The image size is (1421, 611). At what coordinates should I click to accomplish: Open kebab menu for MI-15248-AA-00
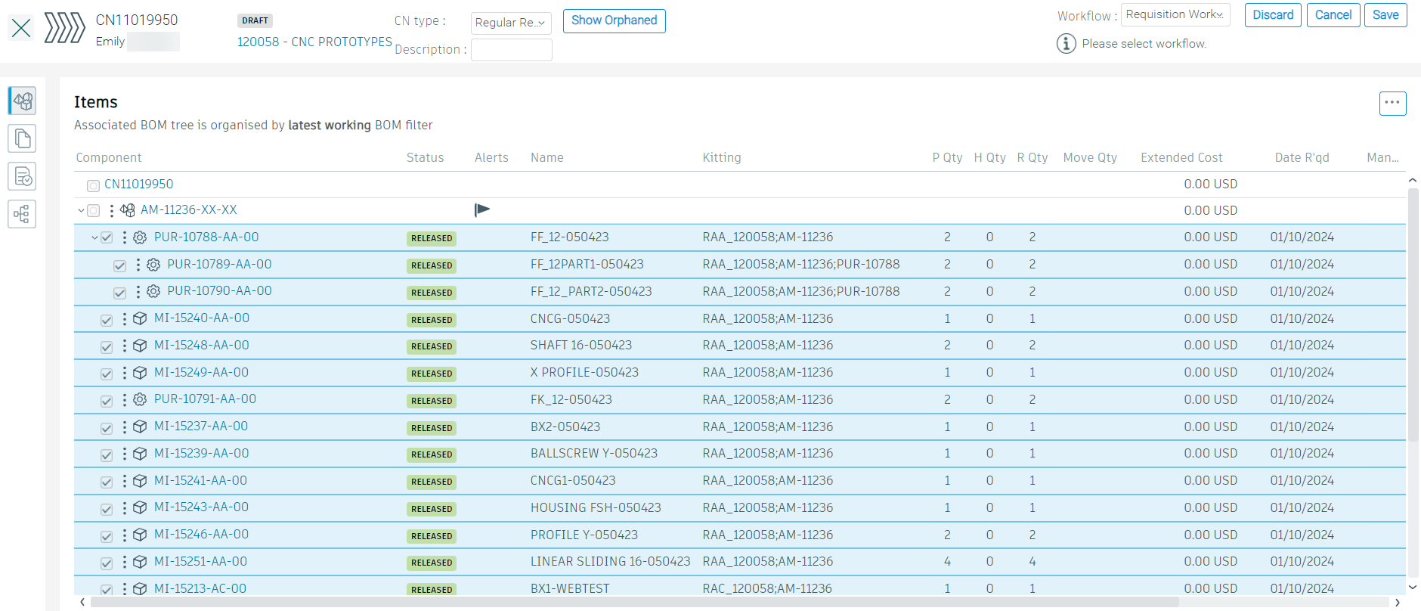pos(125,346)
